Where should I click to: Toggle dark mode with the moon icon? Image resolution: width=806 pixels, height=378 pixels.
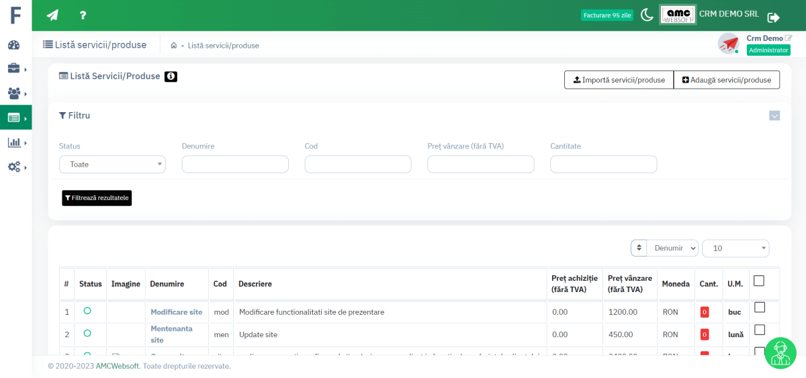647,15
